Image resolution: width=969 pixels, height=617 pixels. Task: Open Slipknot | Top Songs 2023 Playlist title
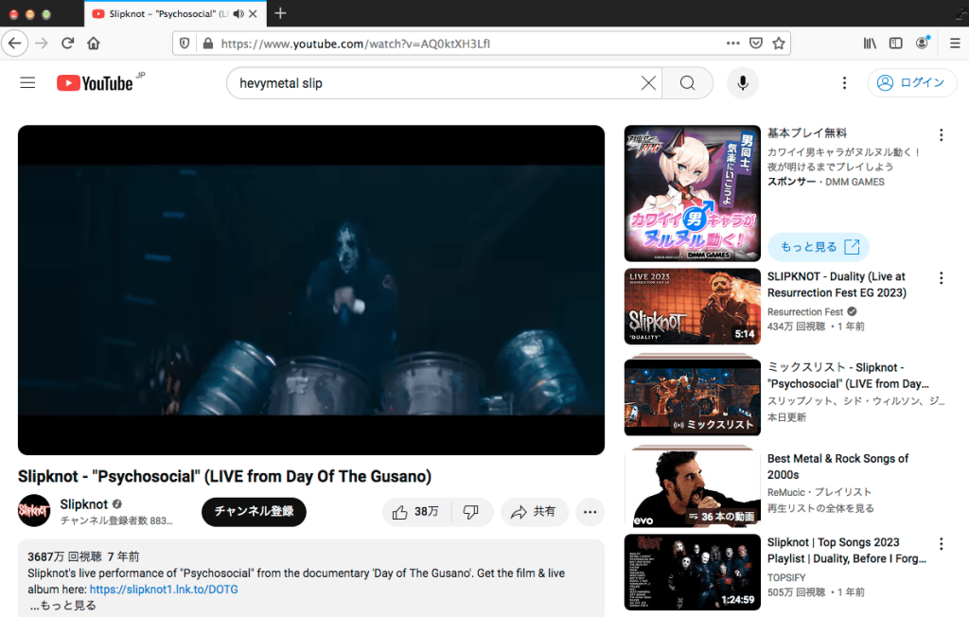coord(847,550)
